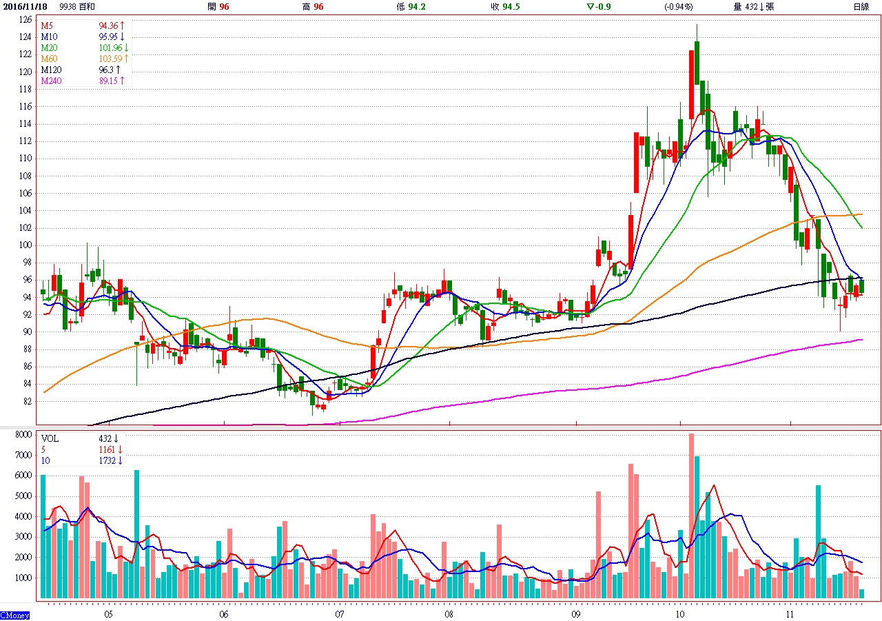Select the 1161 five-day volume average value
882x621 pixels.
(x=107, y=449)
